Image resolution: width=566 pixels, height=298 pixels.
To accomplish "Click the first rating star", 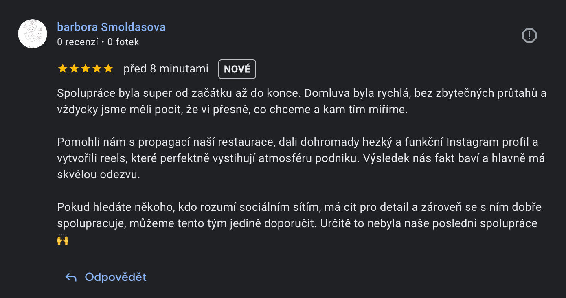I will [x=62, y=69].
